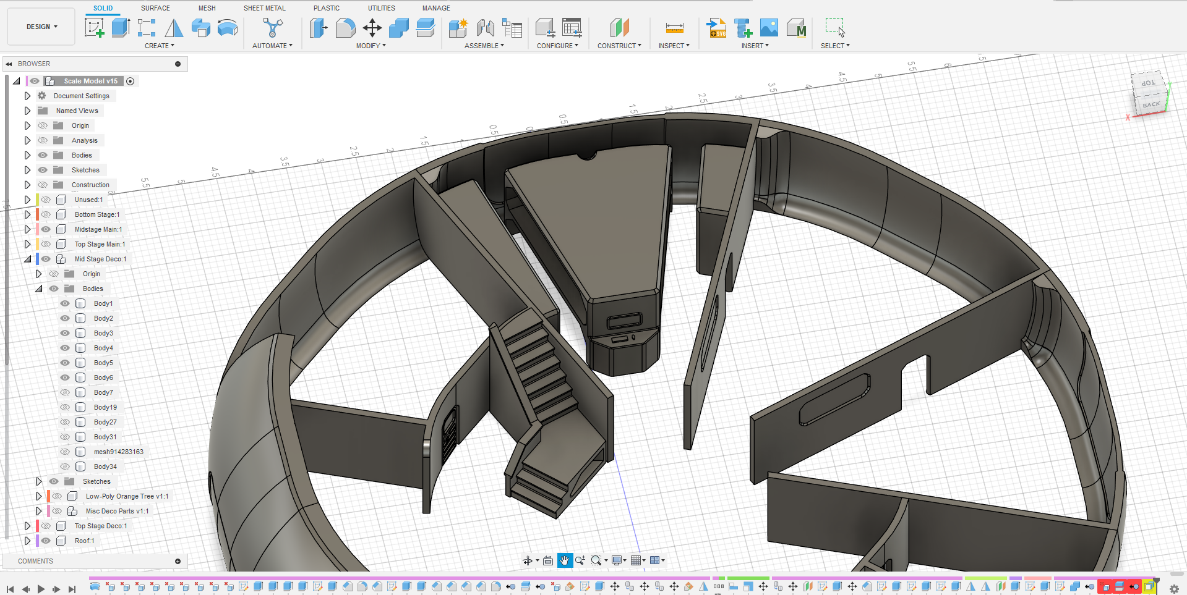Screen dimensions: 1187x595
Task: Select the Joint tool icon
Action: click(486, 28)
